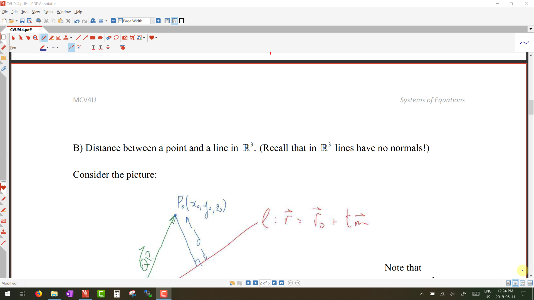
Task: Select the Snapshot camera tool
Action: pyautogui.click(x=125, y=38)
